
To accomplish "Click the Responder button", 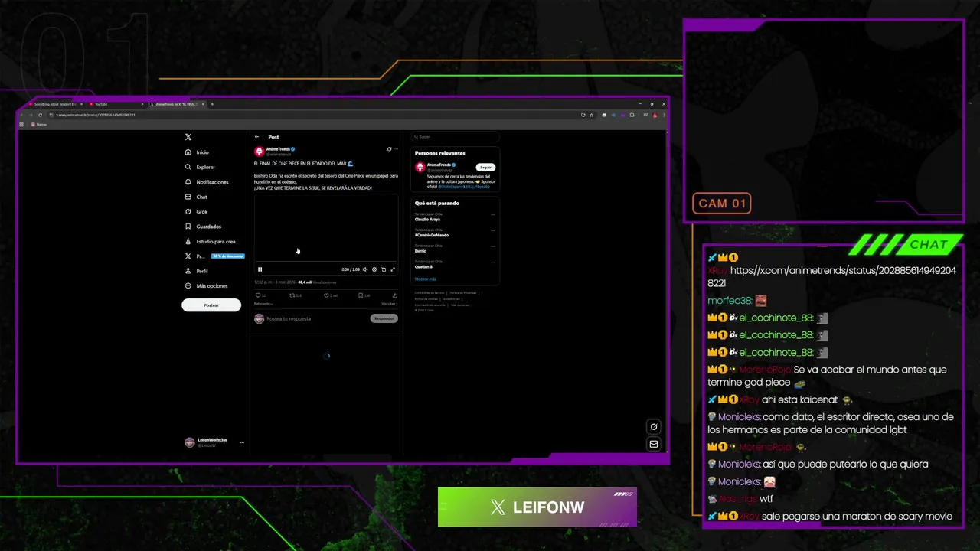I will pos(384,318).
